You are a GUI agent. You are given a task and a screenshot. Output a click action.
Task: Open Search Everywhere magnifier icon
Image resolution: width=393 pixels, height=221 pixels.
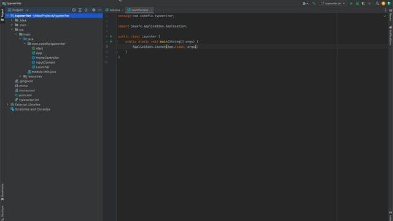point(377,4)
